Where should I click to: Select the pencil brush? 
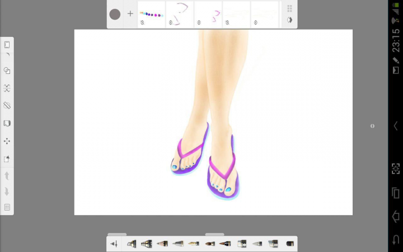tap(162, 244)
